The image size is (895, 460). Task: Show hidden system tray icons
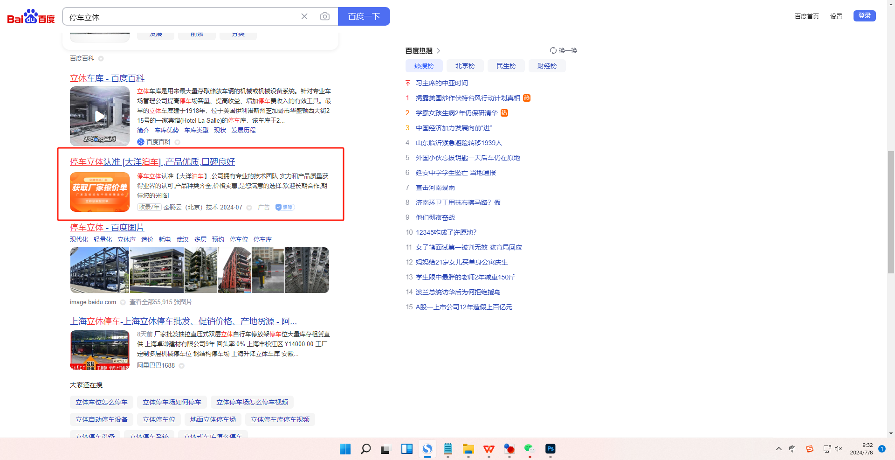(x=778, y=449)
